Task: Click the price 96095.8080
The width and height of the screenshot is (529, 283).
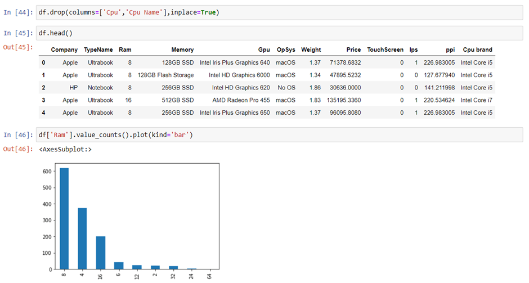Action: coord(345,113)
